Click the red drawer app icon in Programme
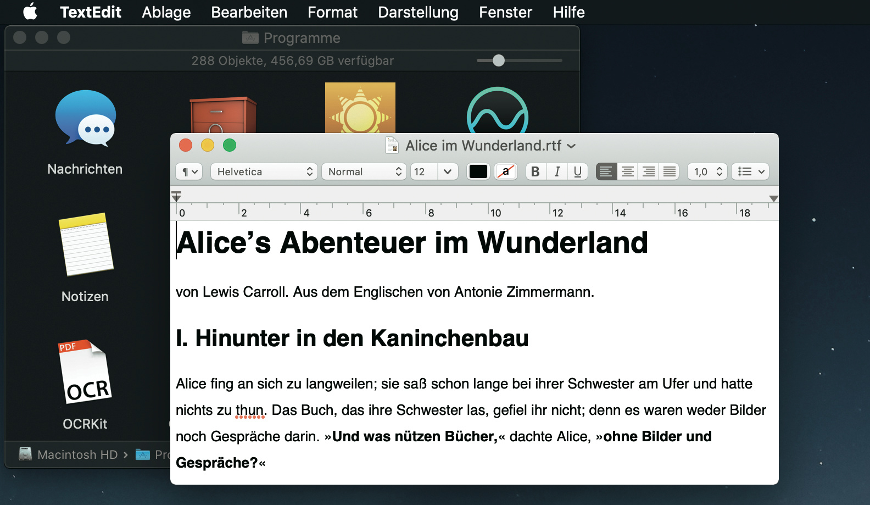The height and width of the screenshot is (505, 870). (x=223, y=114)
